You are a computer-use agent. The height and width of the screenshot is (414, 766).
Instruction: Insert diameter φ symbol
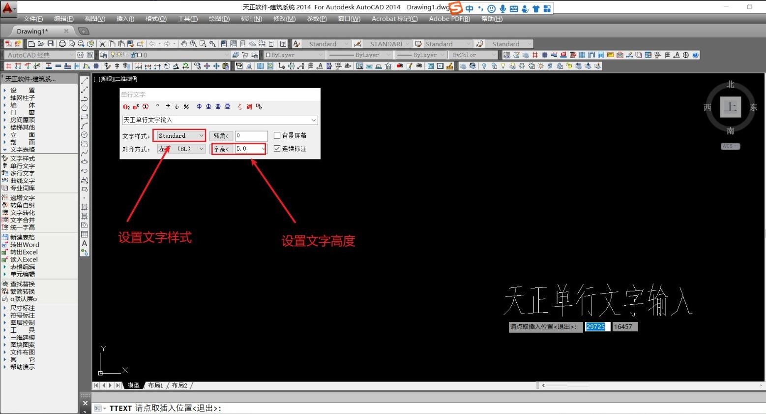click(x=177, y=107)
